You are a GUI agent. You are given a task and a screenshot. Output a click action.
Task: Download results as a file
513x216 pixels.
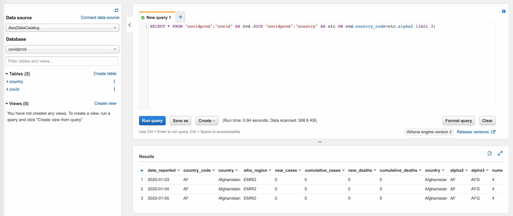490,153
